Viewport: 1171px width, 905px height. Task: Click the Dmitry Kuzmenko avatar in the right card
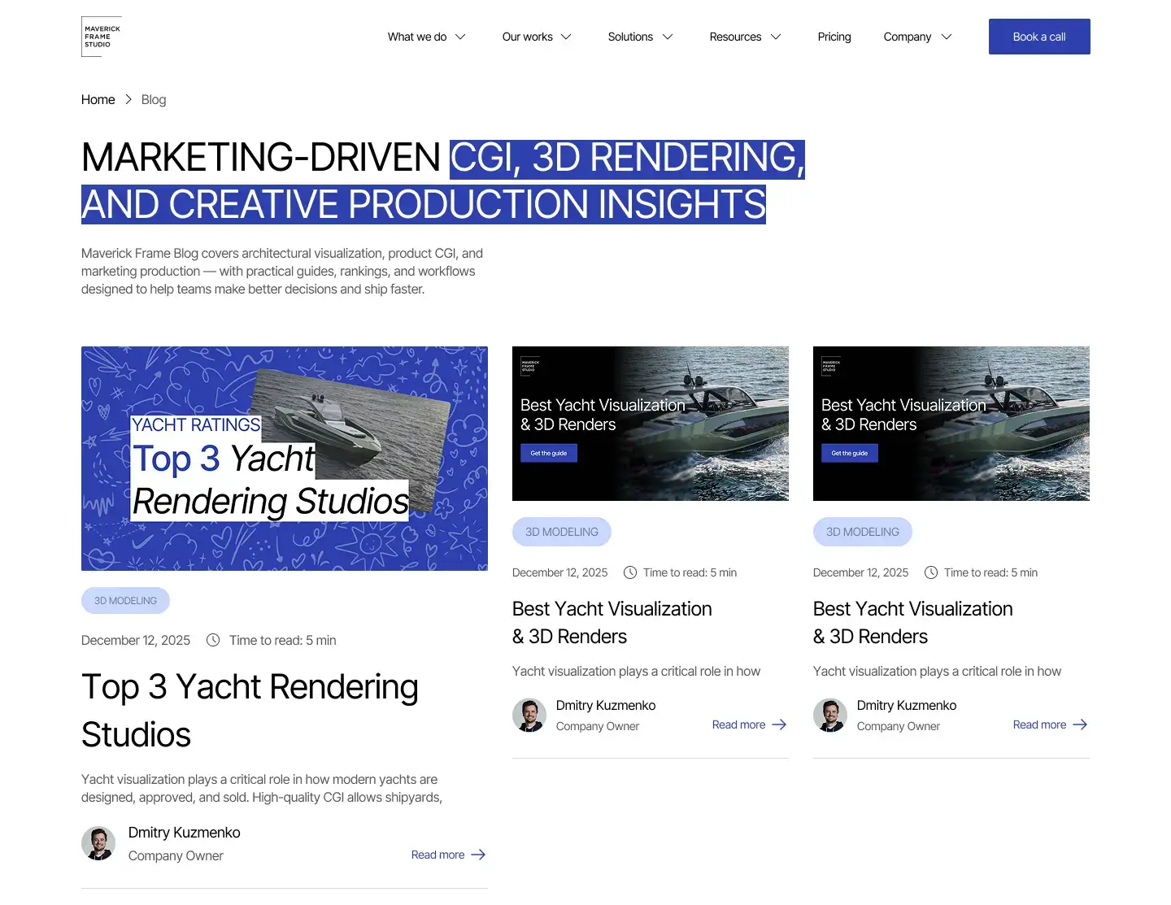[830, 716]
